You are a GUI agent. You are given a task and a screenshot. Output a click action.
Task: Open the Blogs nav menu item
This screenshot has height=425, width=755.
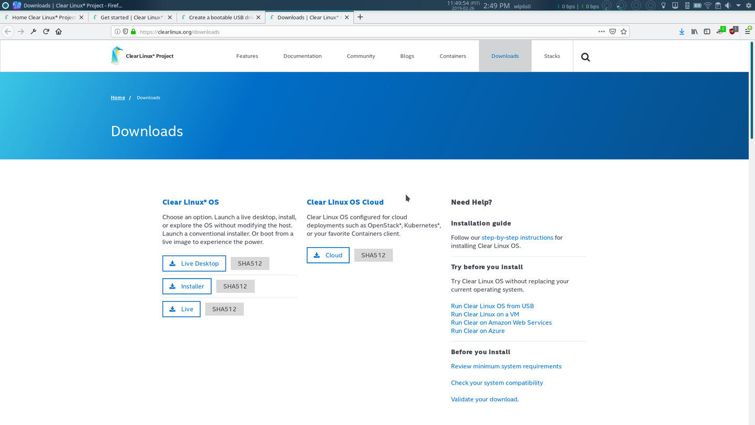coord(407,56)
